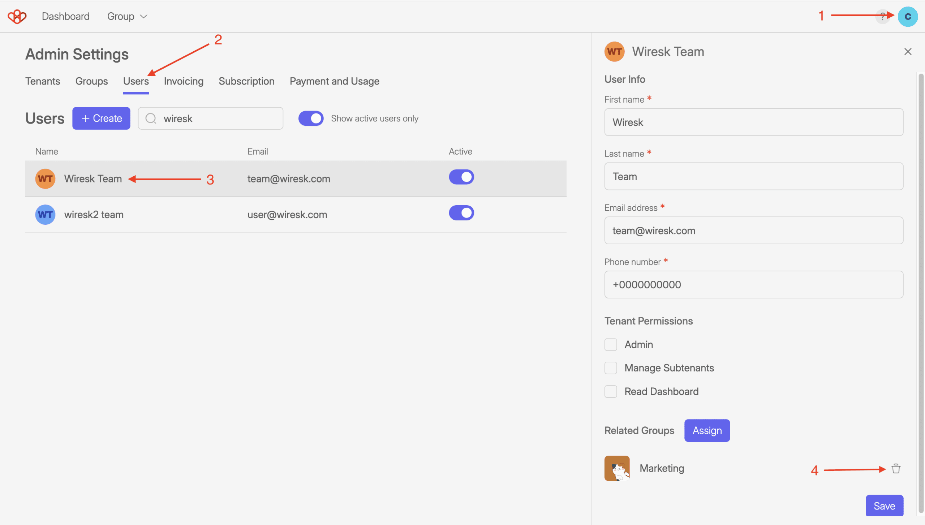Click the Marketing group thumbnail image

click(617, 468)
